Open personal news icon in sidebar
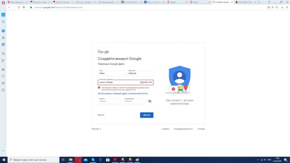This screenshot has width=290, height=163. click(x=3, y=83)
